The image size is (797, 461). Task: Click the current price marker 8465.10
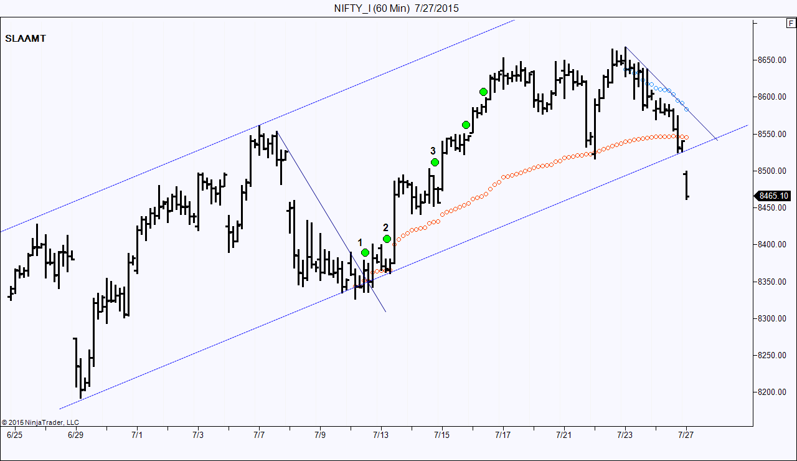(x=773, y=196)
